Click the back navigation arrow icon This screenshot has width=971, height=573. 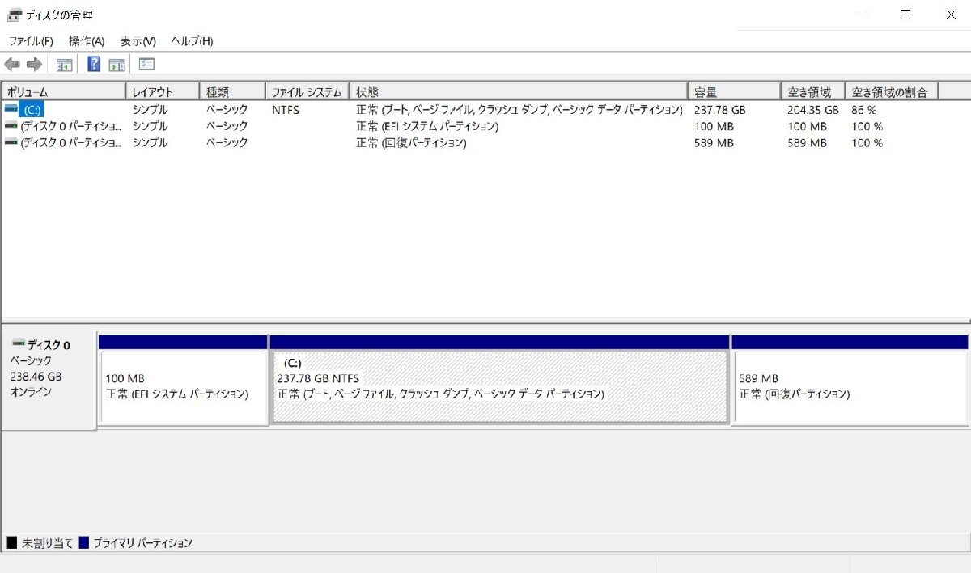(x=12, y=64)
